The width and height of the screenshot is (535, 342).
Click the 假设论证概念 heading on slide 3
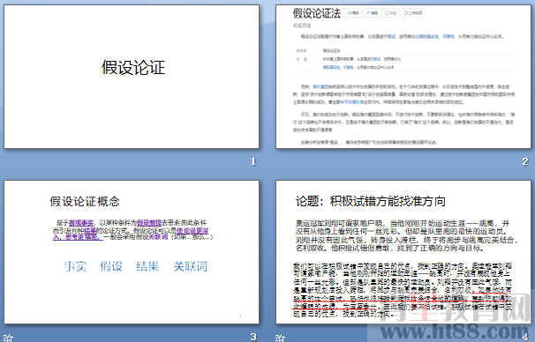click(x=85, y=201)
